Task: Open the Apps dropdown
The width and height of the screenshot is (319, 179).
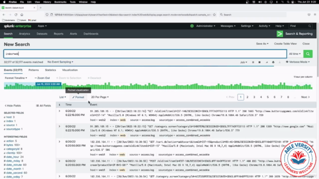Action: [x=42, y=26]
